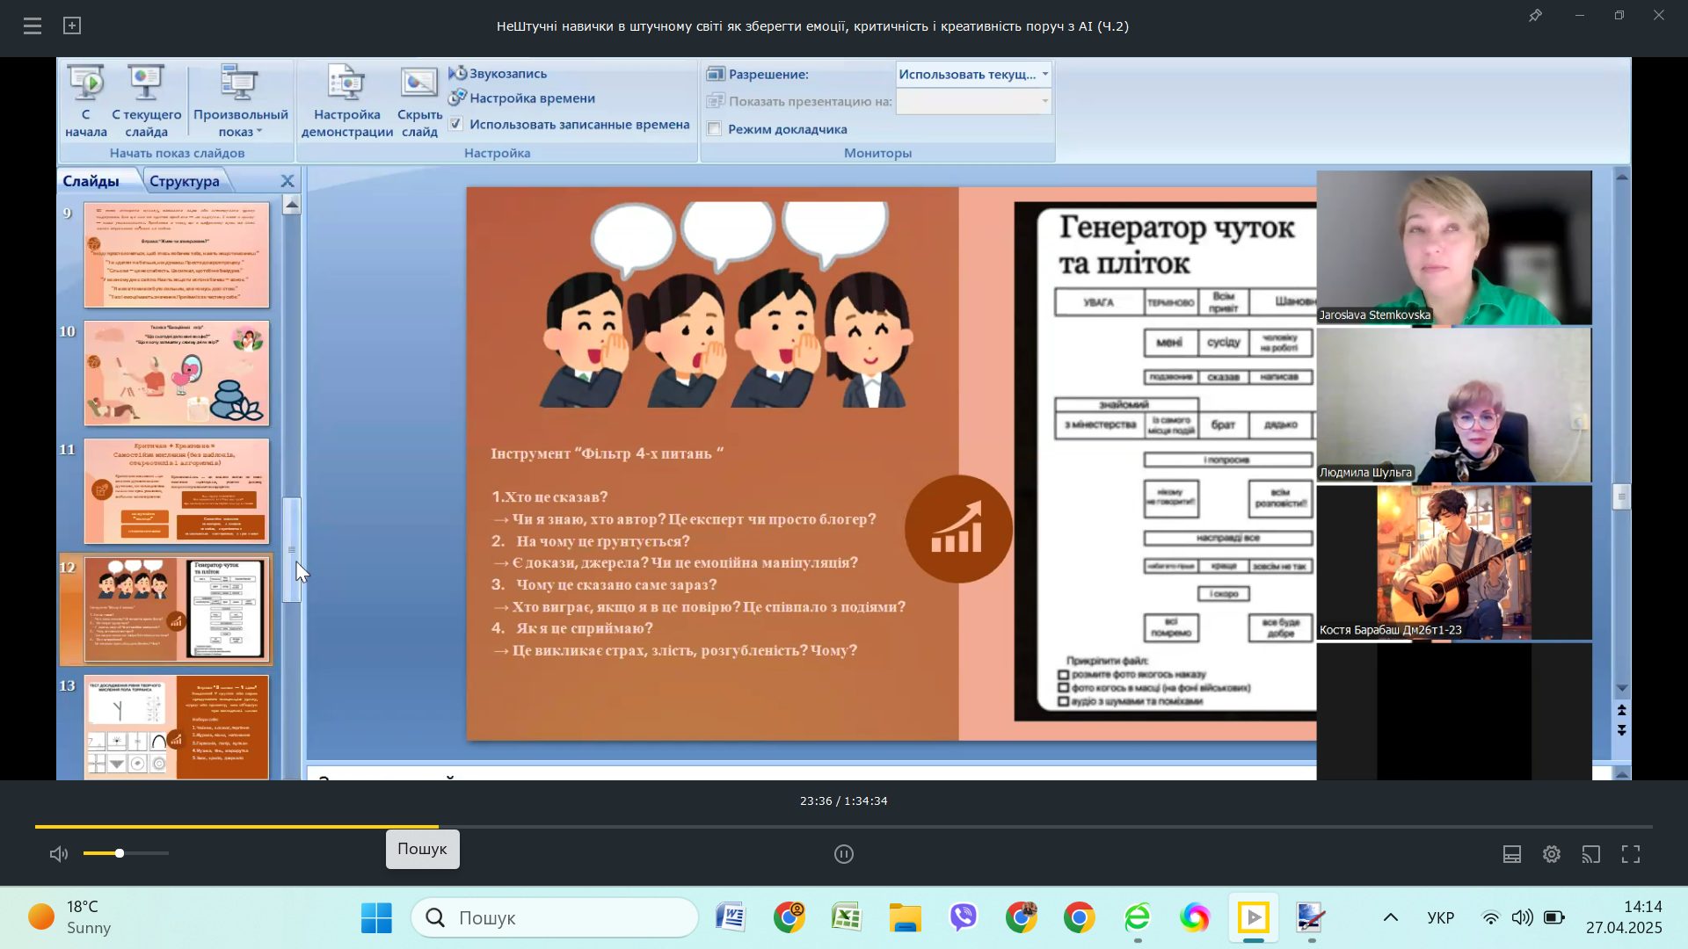The image size is (1688, 949).
Task: Toggle the subtitles panel icon
Action: pos(1511,854)
